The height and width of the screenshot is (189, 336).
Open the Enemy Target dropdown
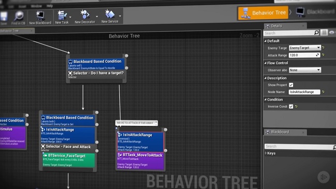pos(304,48)
